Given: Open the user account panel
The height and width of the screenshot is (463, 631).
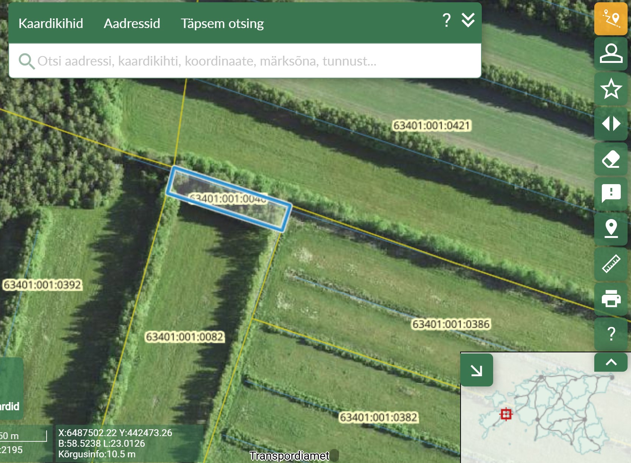Looking at the screenshot, I should pos(611,53).
